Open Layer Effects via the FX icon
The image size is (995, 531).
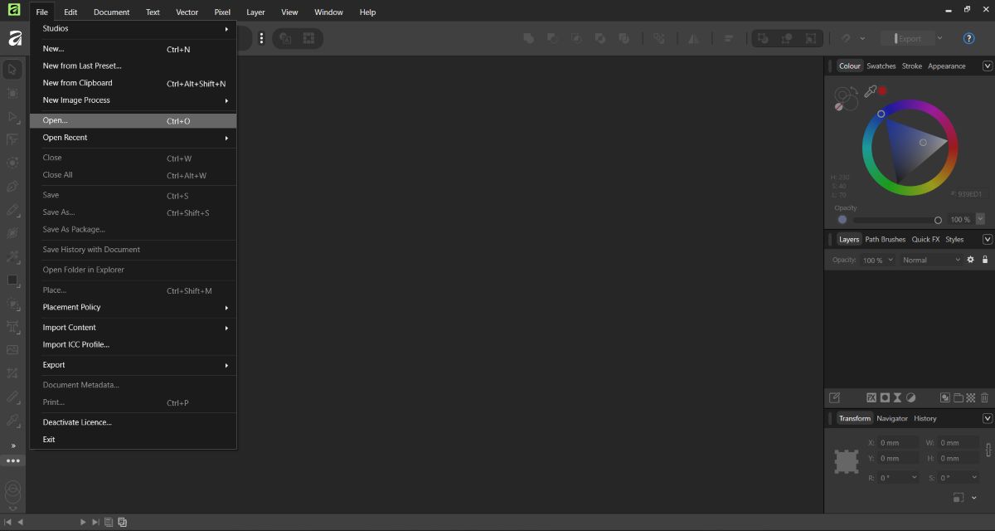coord(871,397)
